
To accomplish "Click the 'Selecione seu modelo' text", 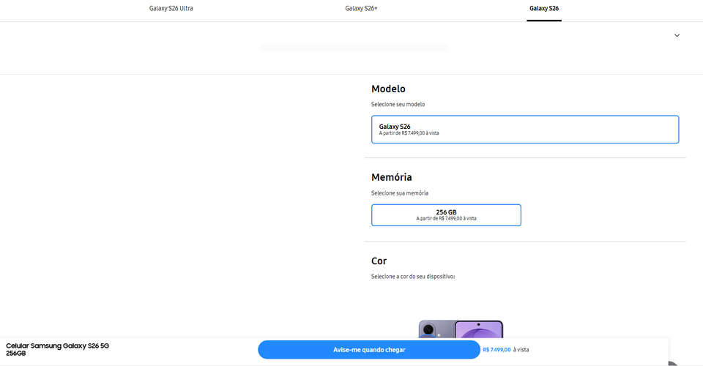I will [398, 105].
